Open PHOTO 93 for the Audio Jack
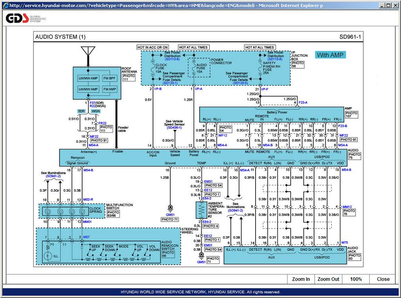 click(354, 257)
